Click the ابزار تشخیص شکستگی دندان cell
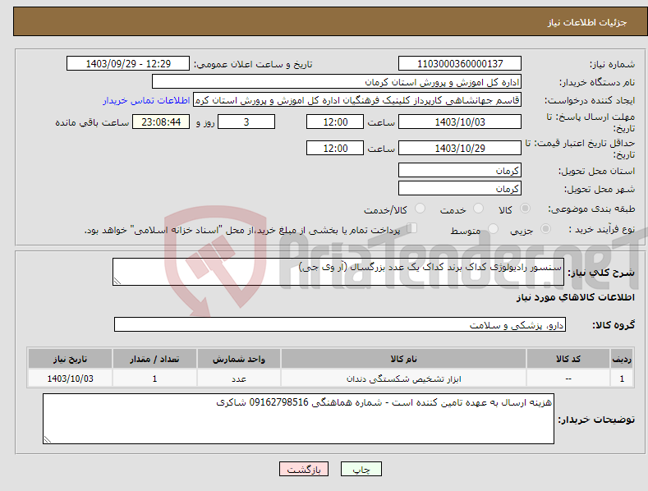Image resolution: width=648 pixels, height=491 pixels. 403,379
